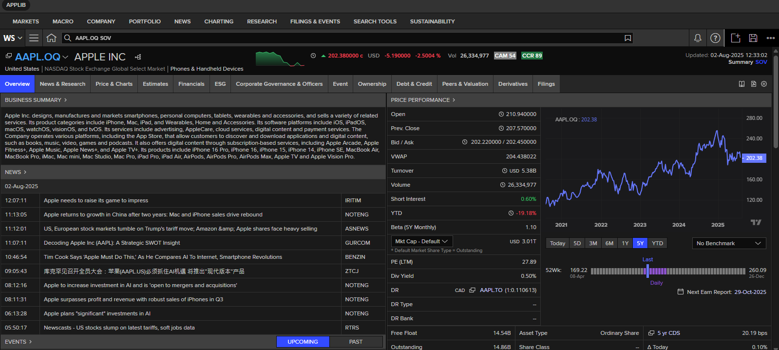
Task: Expand the PRICE PERFORMANCE section
Action: coord(423,100)
